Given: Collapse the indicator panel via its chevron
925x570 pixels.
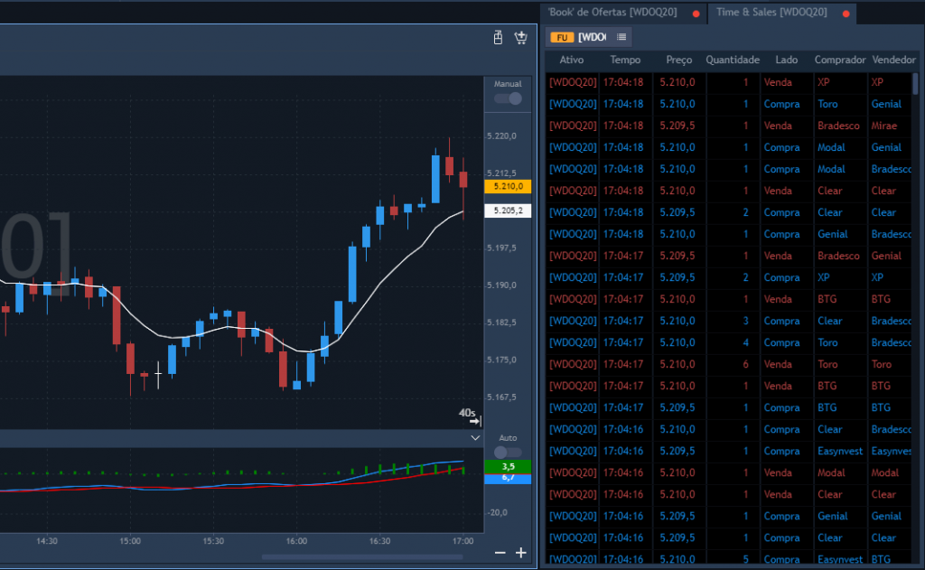Looking at the screenshot, I should (x=475, y=436).
